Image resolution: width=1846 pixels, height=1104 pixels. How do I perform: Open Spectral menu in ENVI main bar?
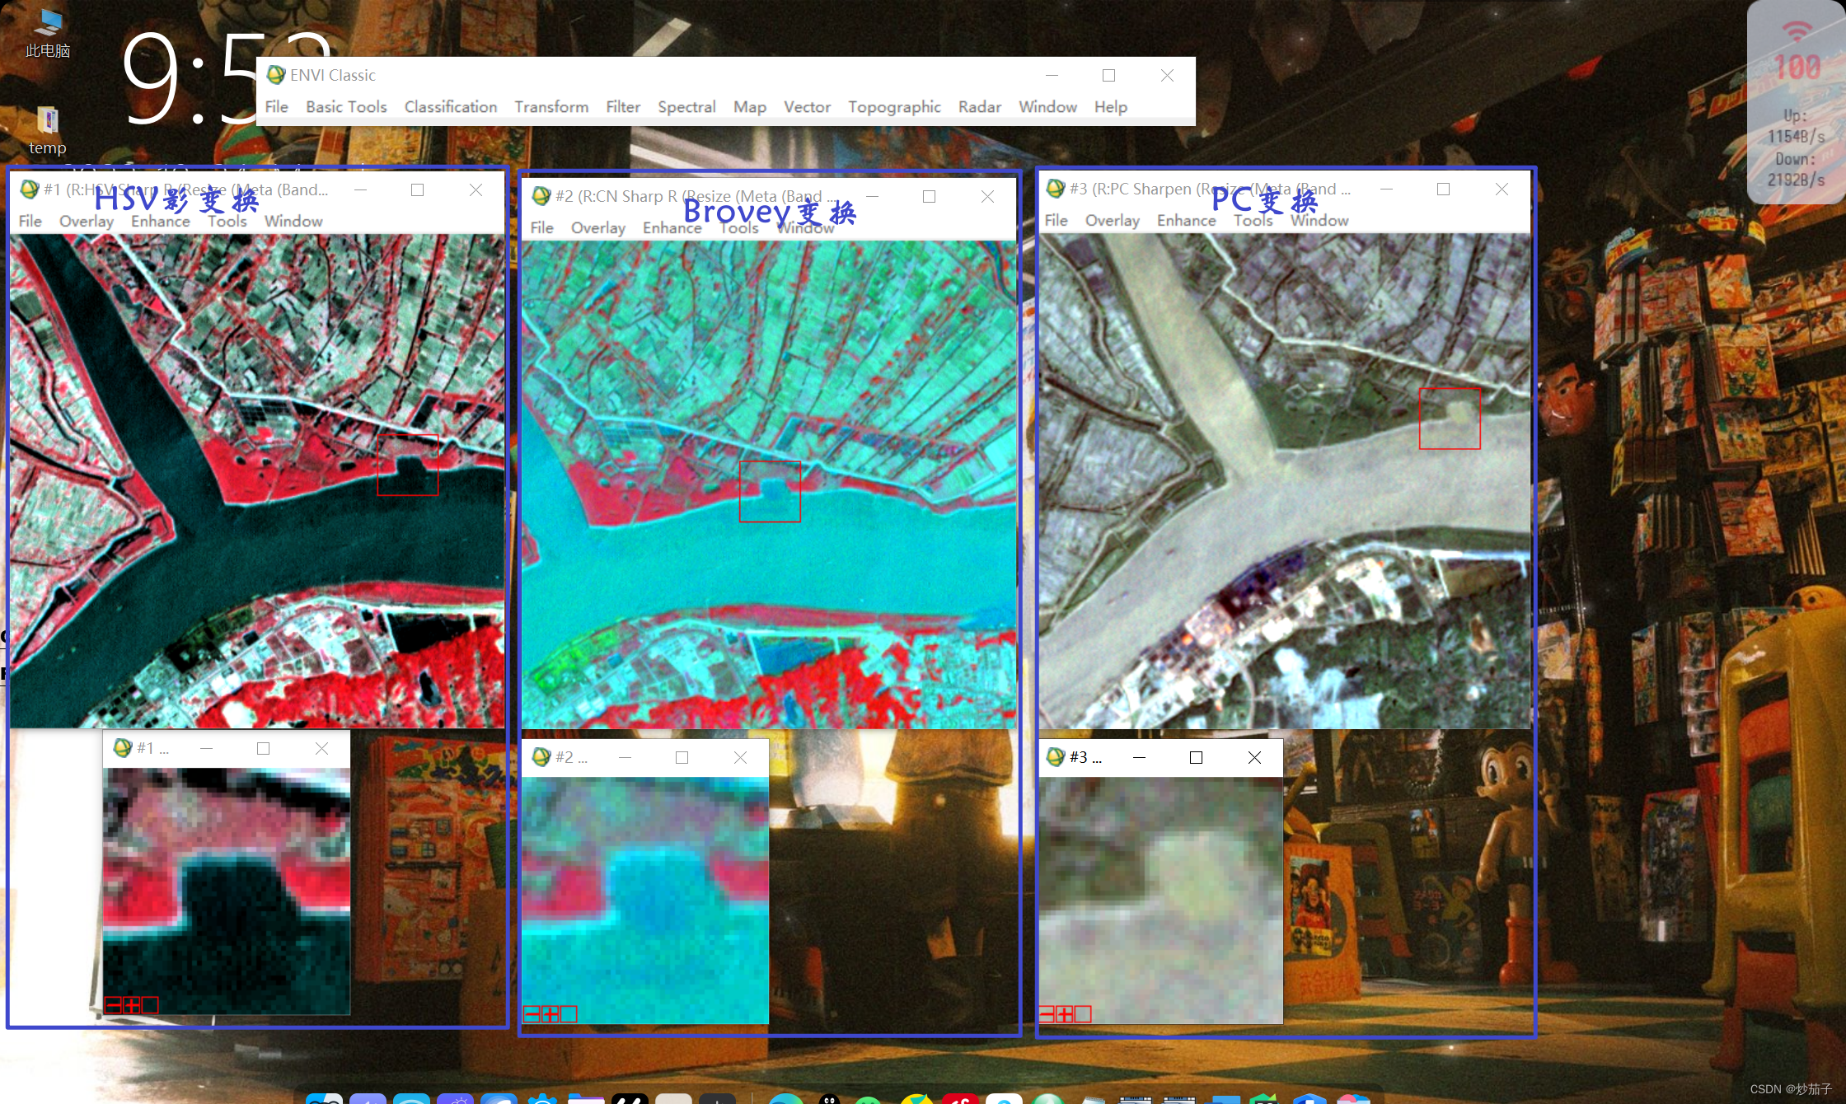click(686, 107)
